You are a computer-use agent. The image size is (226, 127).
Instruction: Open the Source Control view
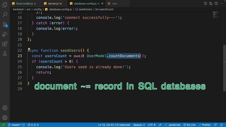[5, 24]
